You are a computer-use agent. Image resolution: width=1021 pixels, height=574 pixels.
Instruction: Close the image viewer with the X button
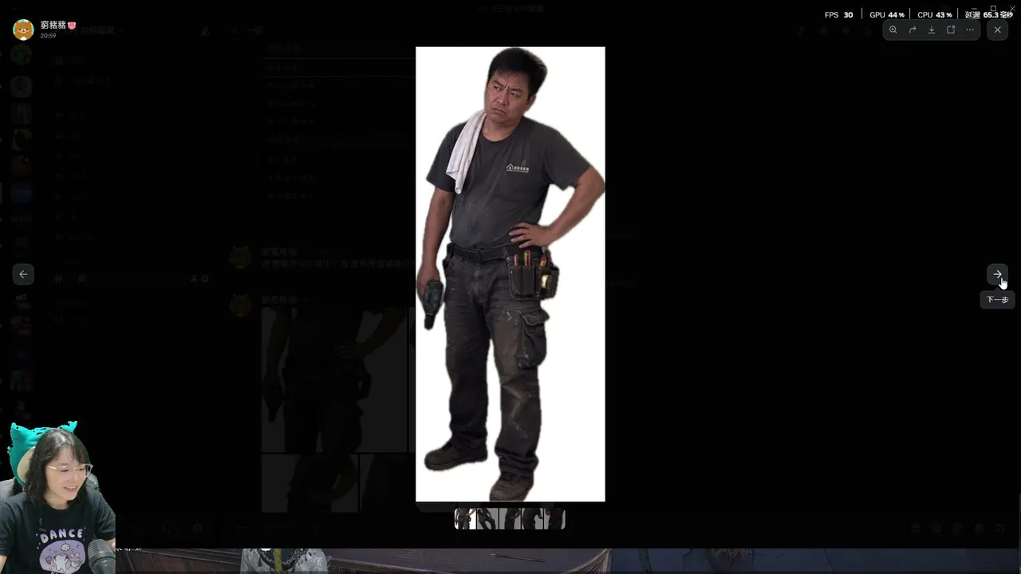[997, 29]
